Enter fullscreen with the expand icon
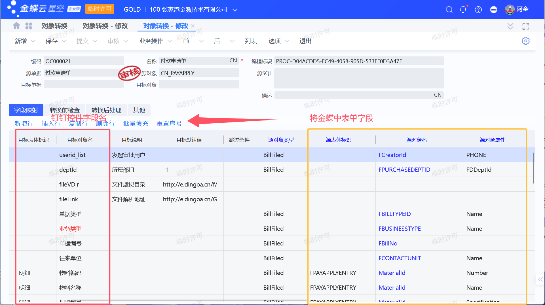 [525, 26]
